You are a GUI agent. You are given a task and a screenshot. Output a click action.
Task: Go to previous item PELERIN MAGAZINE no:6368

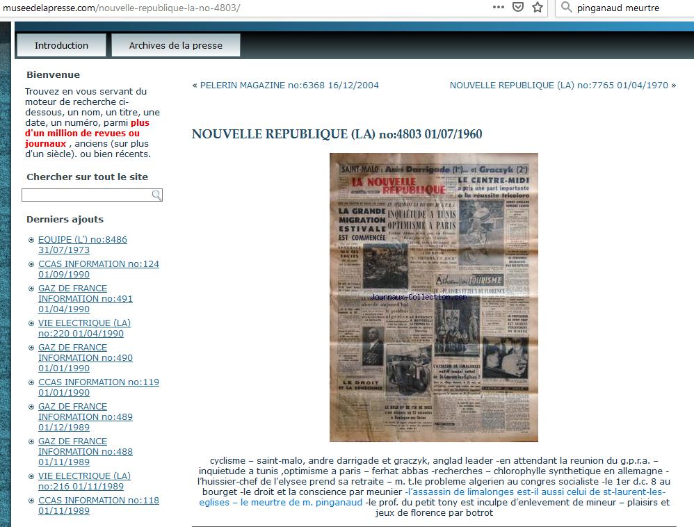[289, 85]
